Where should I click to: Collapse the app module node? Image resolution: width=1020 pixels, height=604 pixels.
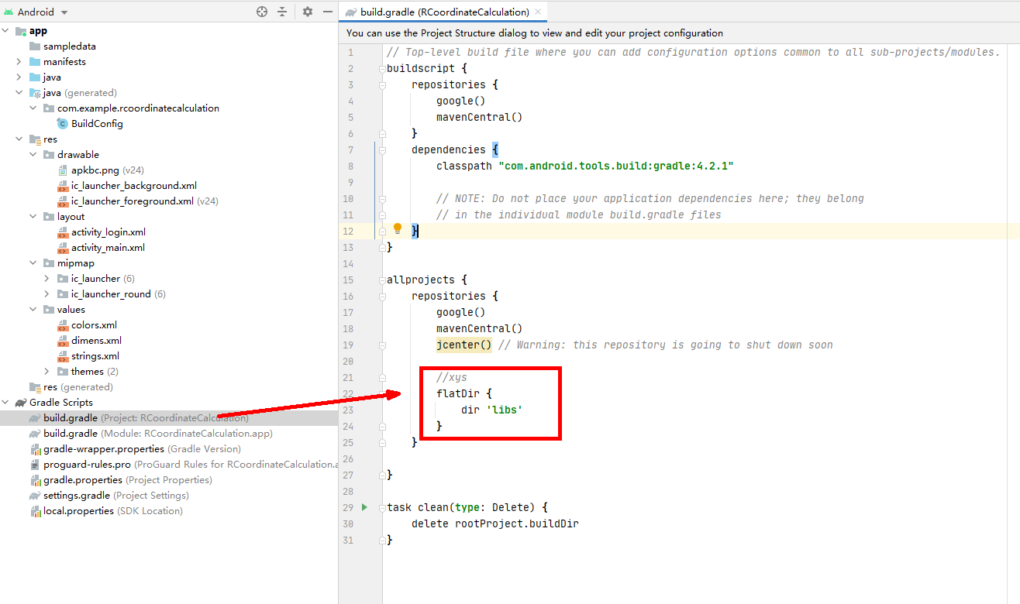5,31
